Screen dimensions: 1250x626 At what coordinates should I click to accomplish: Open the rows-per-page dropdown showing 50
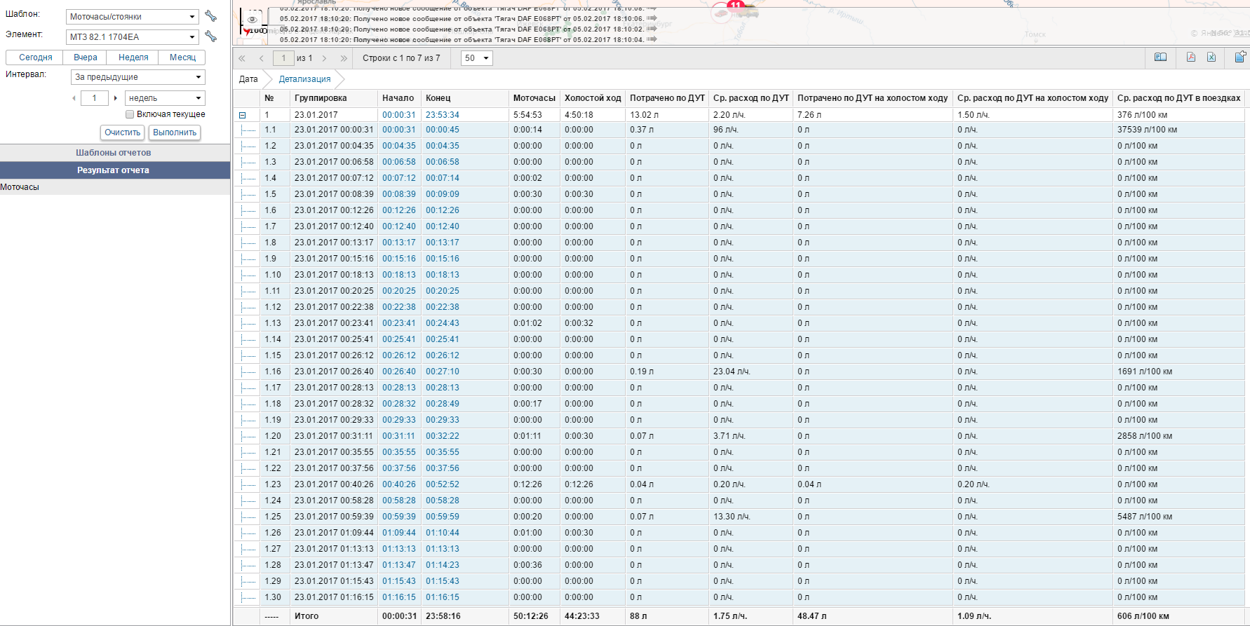coord(477,58)
